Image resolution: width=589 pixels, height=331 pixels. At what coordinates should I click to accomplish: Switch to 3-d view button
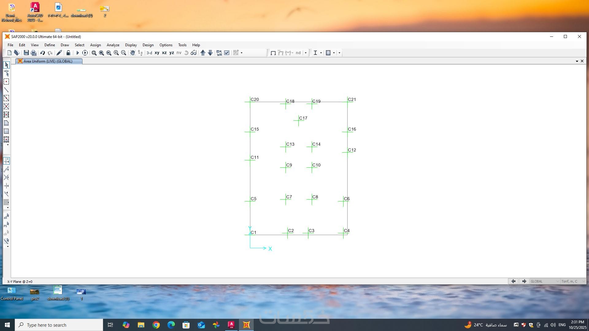click(149, 53)
